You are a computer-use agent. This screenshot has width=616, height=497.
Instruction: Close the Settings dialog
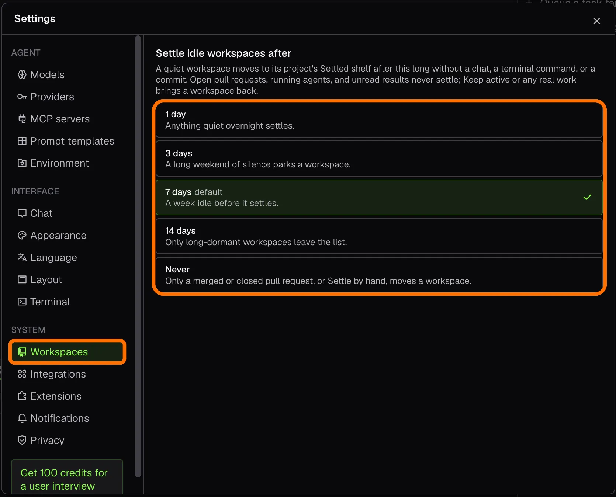tap(596, 21)
